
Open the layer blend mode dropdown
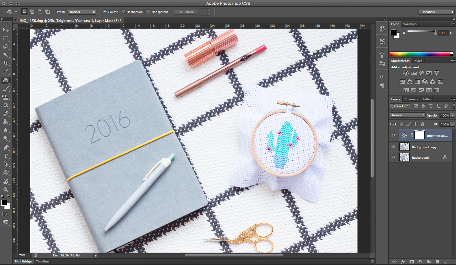tap(408, 115)
